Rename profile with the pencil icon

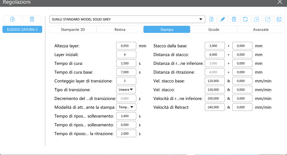coord(223,19)
